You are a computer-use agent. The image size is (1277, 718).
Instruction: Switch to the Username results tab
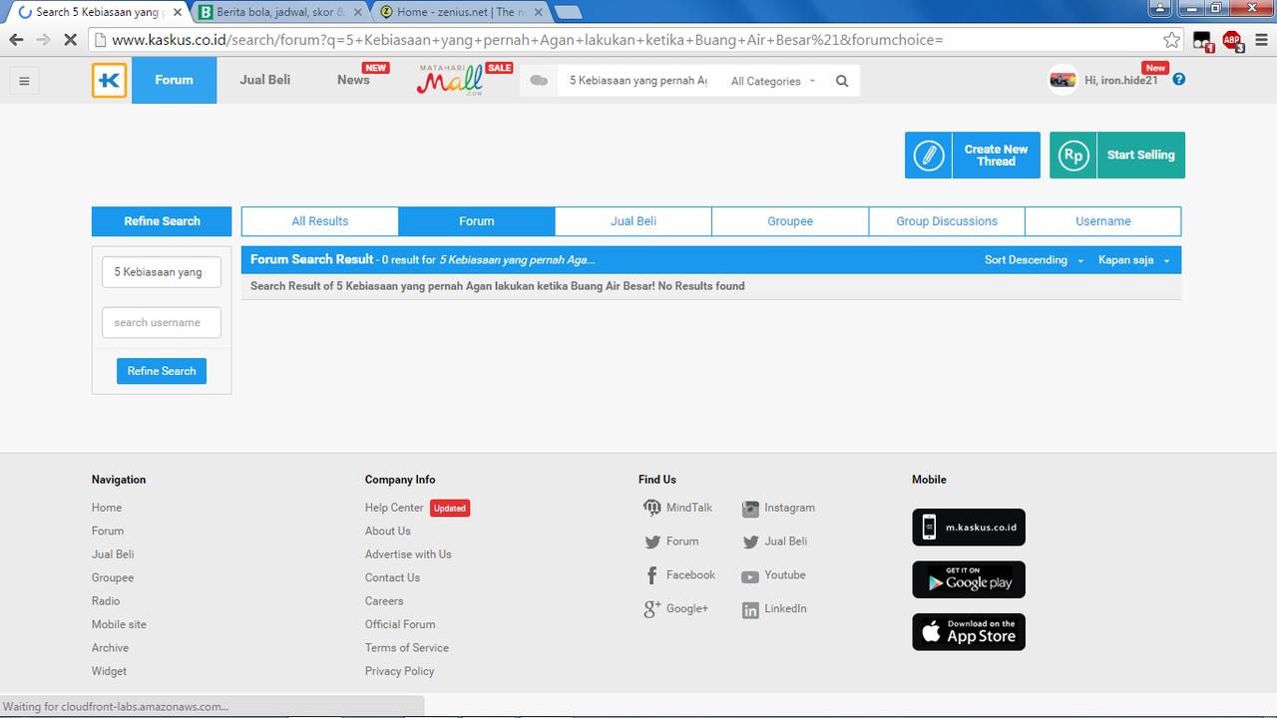(x=1103, y=221)
